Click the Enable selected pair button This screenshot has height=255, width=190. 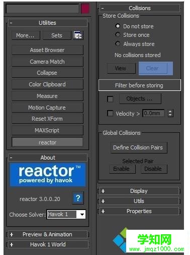pyautogui.click(x=122, y=169)
